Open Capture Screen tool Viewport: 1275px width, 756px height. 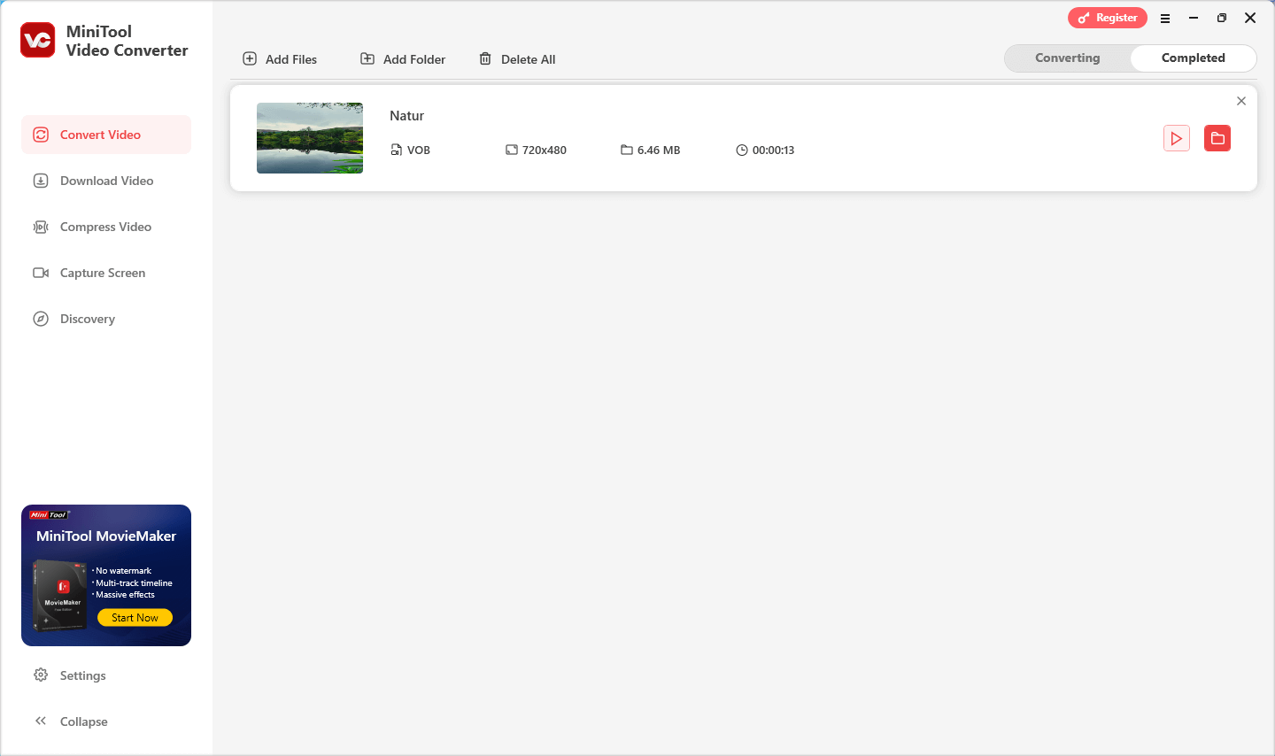106,273
